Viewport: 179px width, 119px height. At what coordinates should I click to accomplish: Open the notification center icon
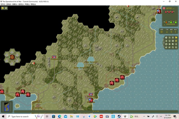coord(175,116)
